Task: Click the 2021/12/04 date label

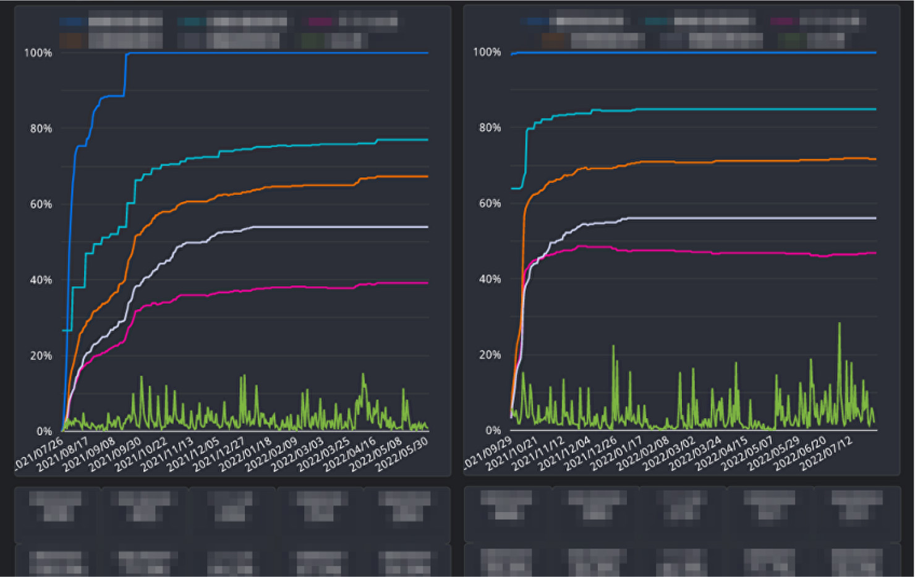Action: pos(564,454)
